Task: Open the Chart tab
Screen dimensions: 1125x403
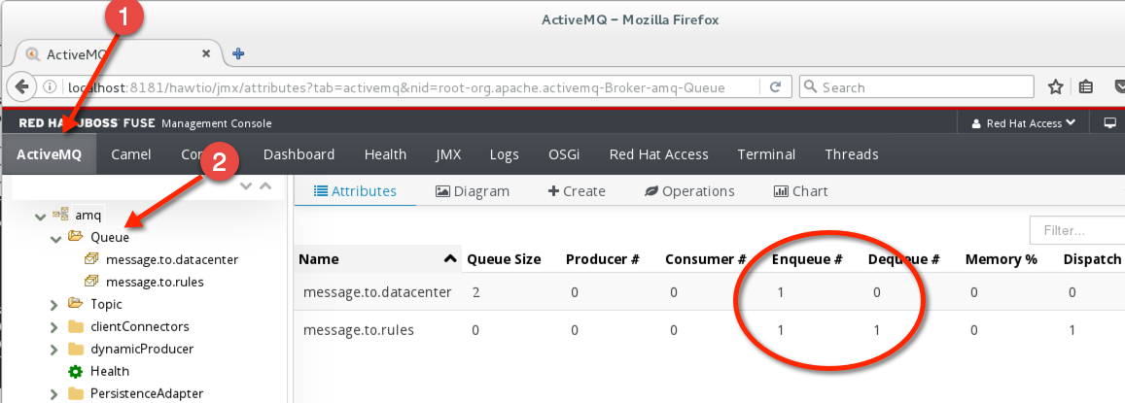Action: 800,191
